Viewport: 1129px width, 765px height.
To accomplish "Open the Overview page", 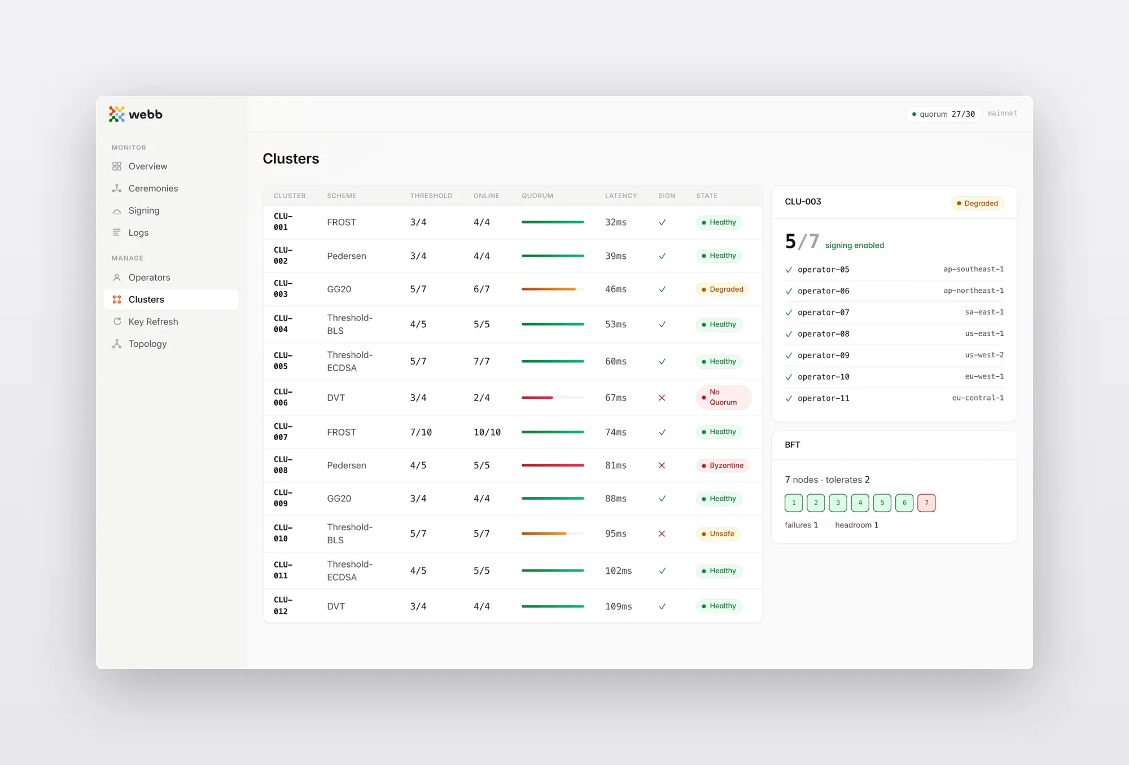I will point(171,166).
